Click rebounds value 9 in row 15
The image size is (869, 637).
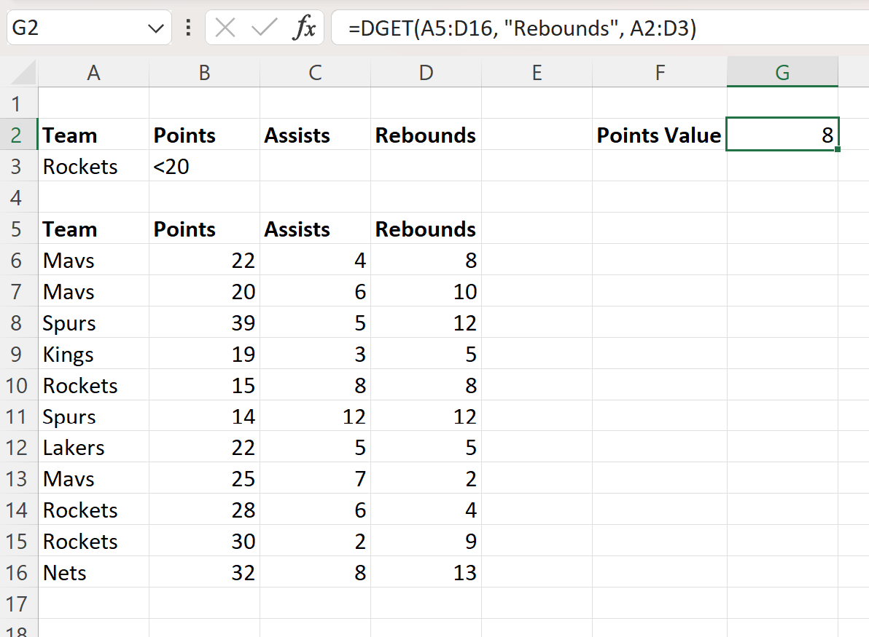click(426, 541)
